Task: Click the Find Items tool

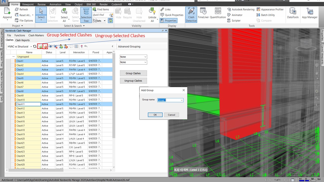Action: [x=101, y=10]
